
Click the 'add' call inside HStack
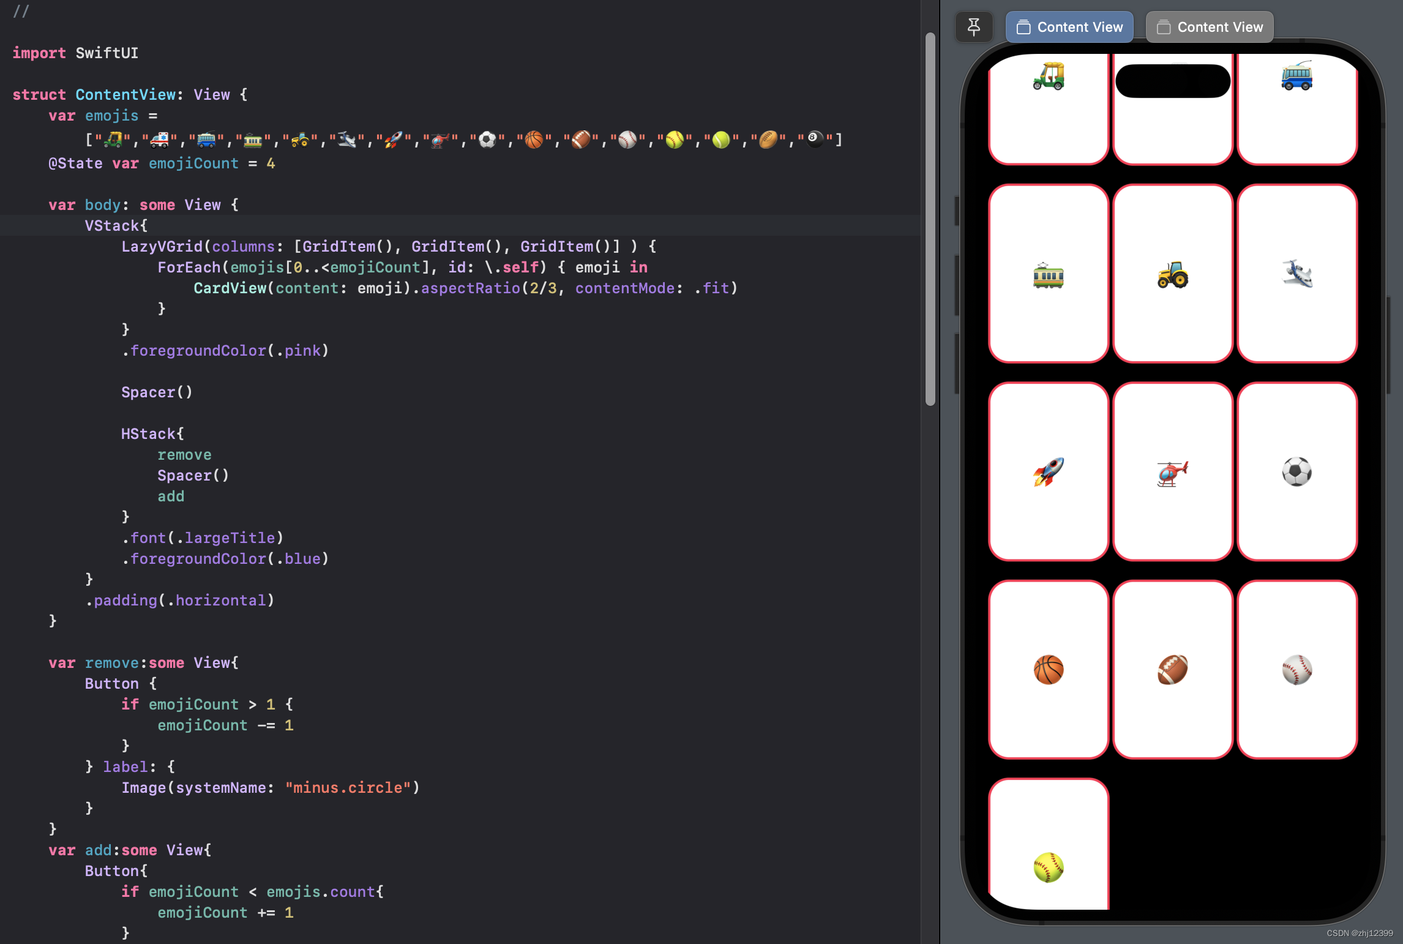coord(171,496)
